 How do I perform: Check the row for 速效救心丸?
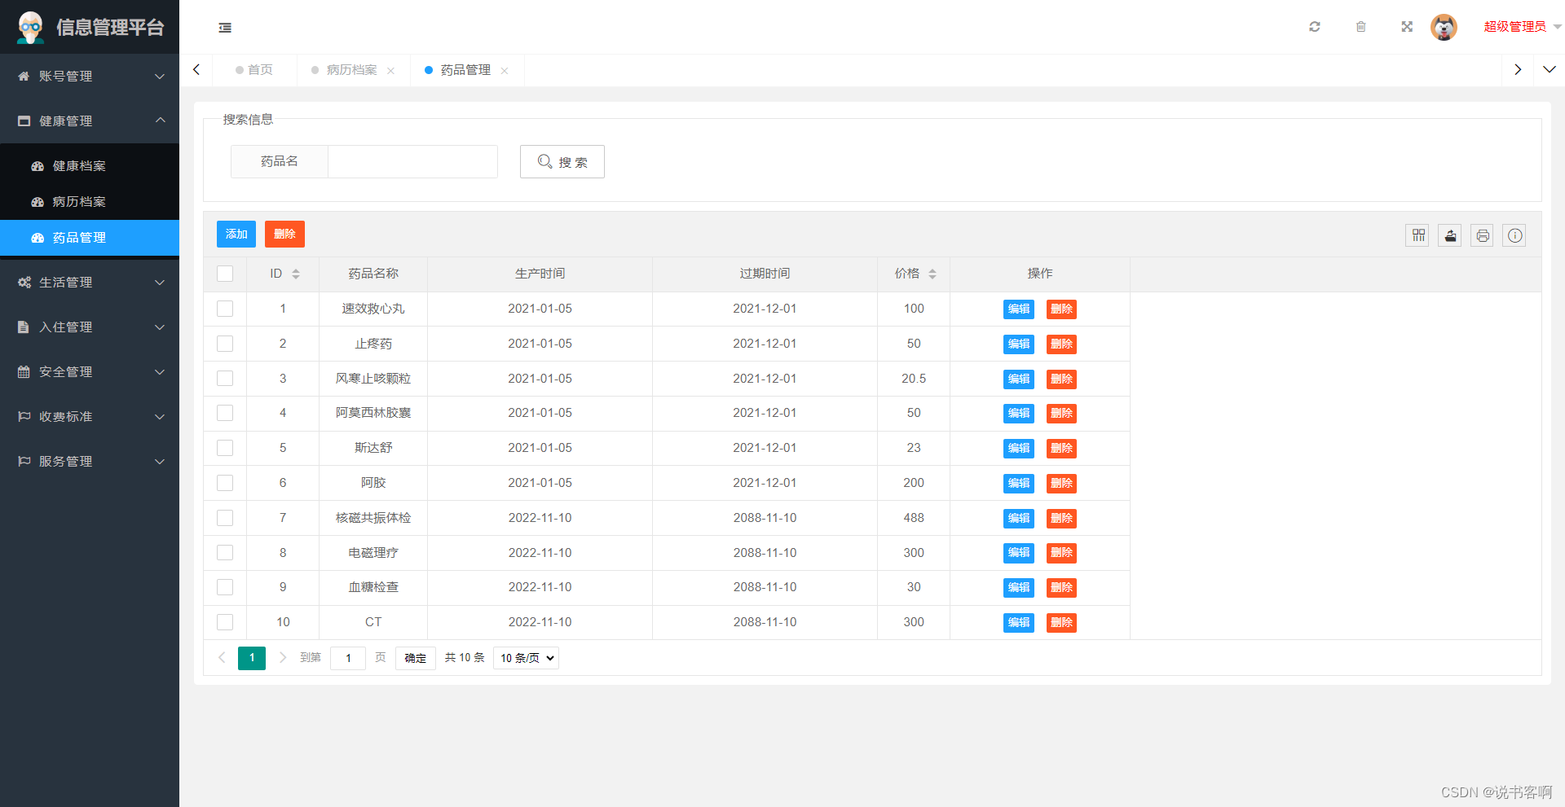[x=225, y=309]
